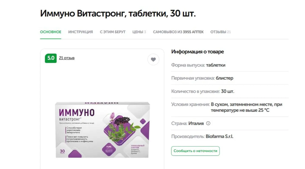305x169 pixels.
Task: Click the product title heading
Action: coord(118,14)
